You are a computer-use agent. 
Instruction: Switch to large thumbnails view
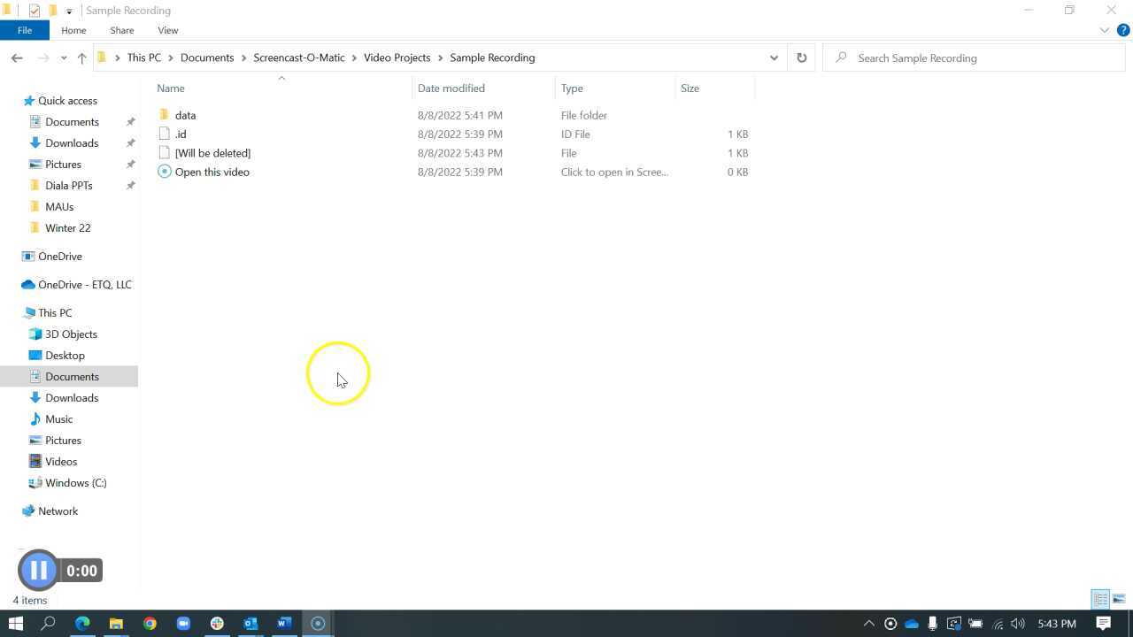pos(1119,599)
